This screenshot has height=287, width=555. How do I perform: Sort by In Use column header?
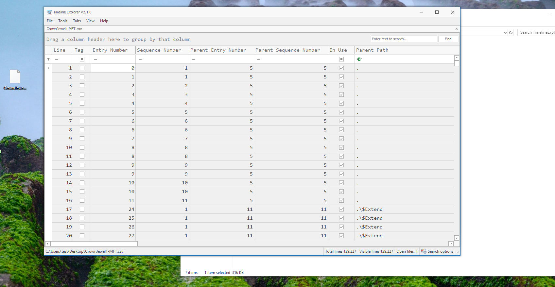pyautogui.click(x=341, y=50)
